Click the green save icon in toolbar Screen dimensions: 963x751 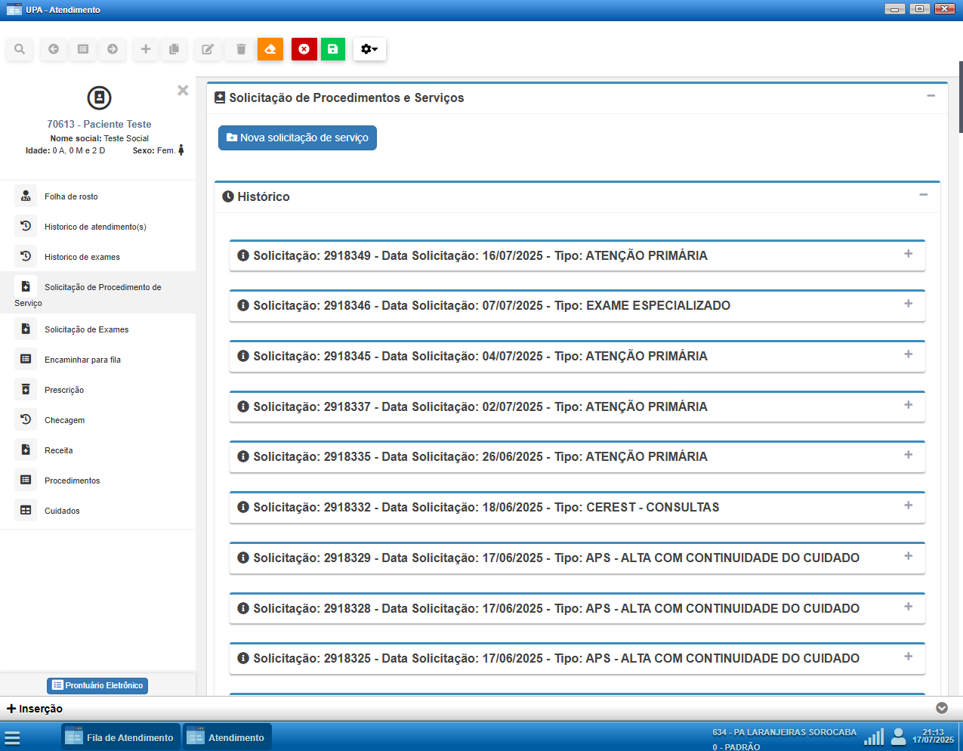point(332,49)
